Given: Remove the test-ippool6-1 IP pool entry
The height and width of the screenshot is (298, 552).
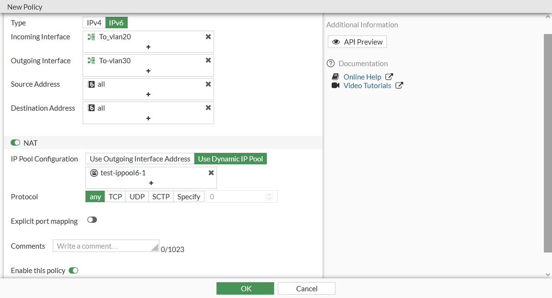Looking at the screenshot, I should coord(211,173).
